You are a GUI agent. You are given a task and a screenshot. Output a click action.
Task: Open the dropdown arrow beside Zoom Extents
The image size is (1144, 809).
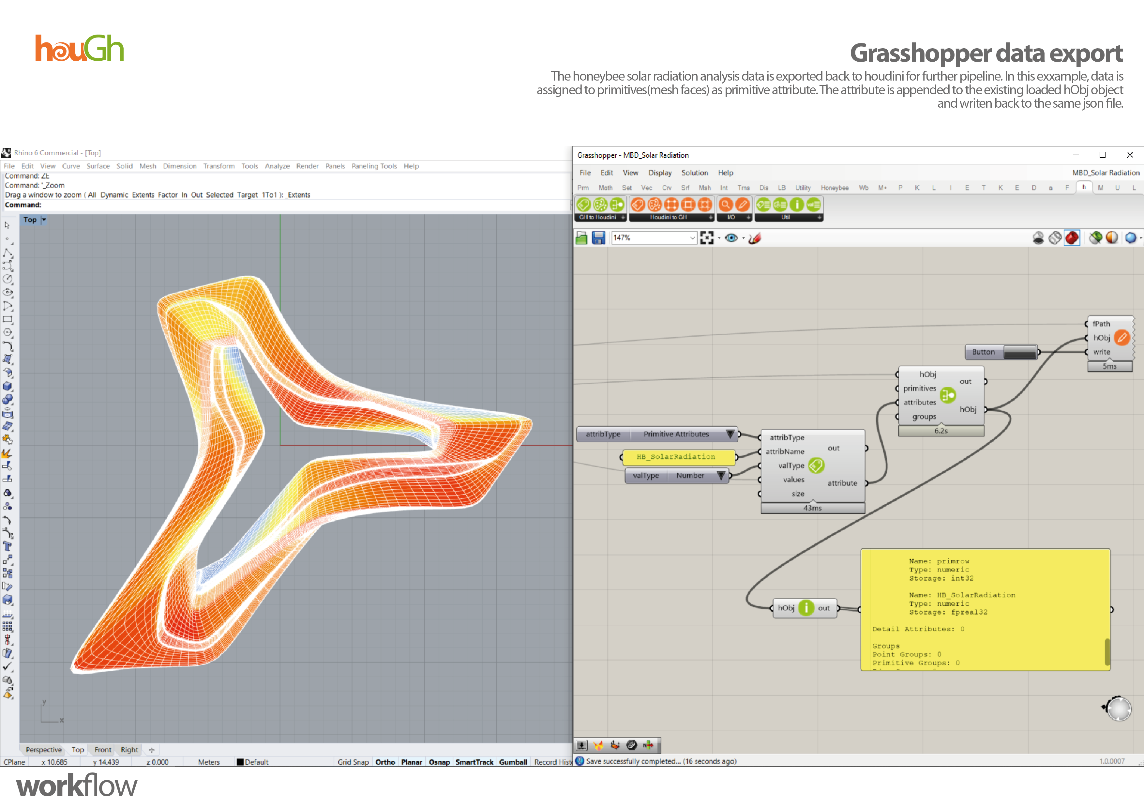click(718, 238)
